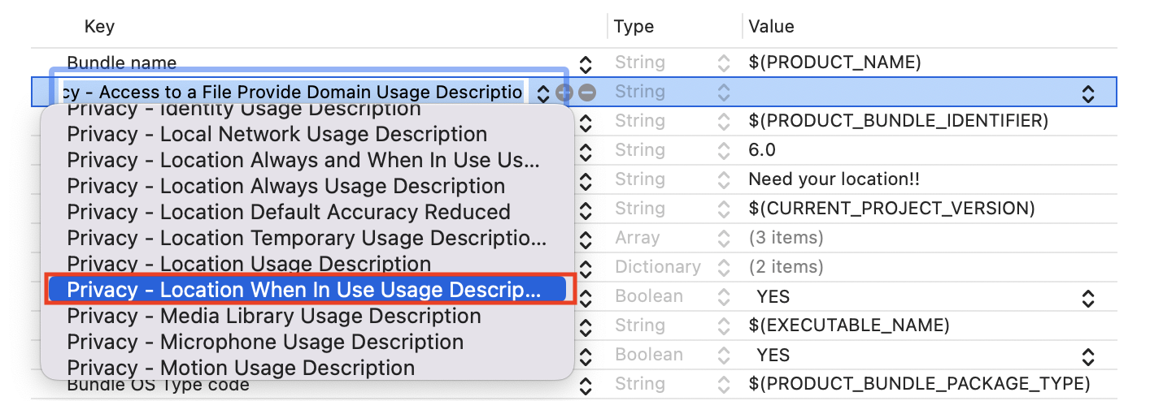
Task: Open key stepper in Need your location!! row
Action: click(x=585, y=180)
